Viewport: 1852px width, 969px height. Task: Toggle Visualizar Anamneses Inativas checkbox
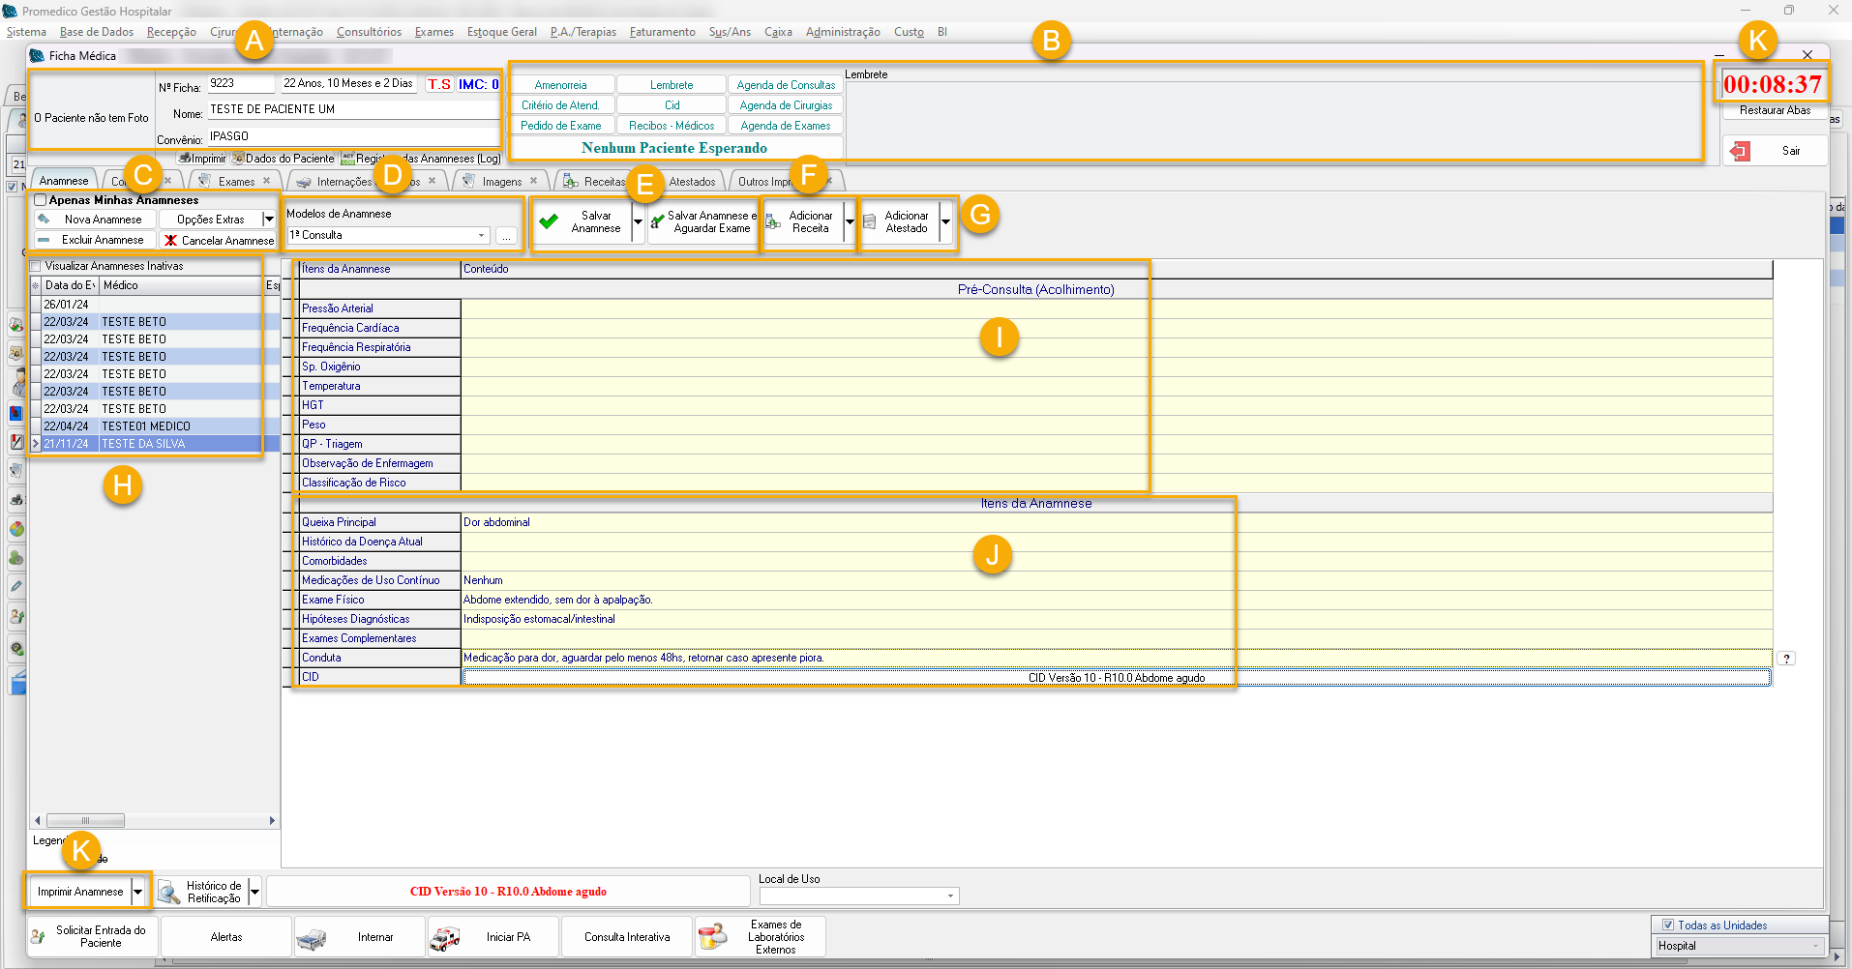coord(36,266)
